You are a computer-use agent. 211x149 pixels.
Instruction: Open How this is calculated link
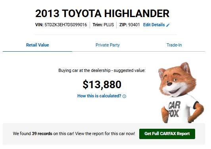pos(99,96)
